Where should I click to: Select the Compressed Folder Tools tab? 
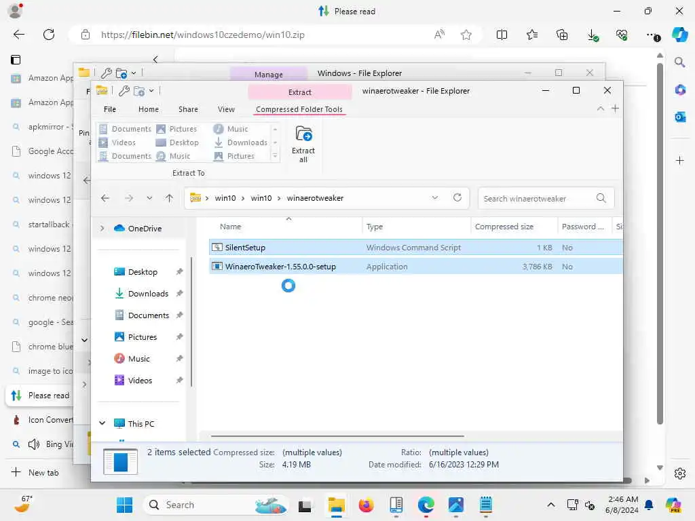299,109
